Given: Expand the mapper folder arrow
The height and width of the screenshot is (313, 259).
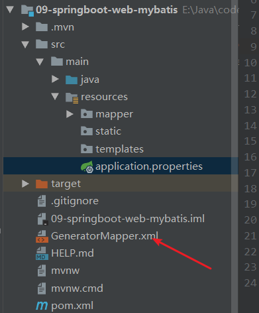Looking at the screenshot, I should click(70, 114).
